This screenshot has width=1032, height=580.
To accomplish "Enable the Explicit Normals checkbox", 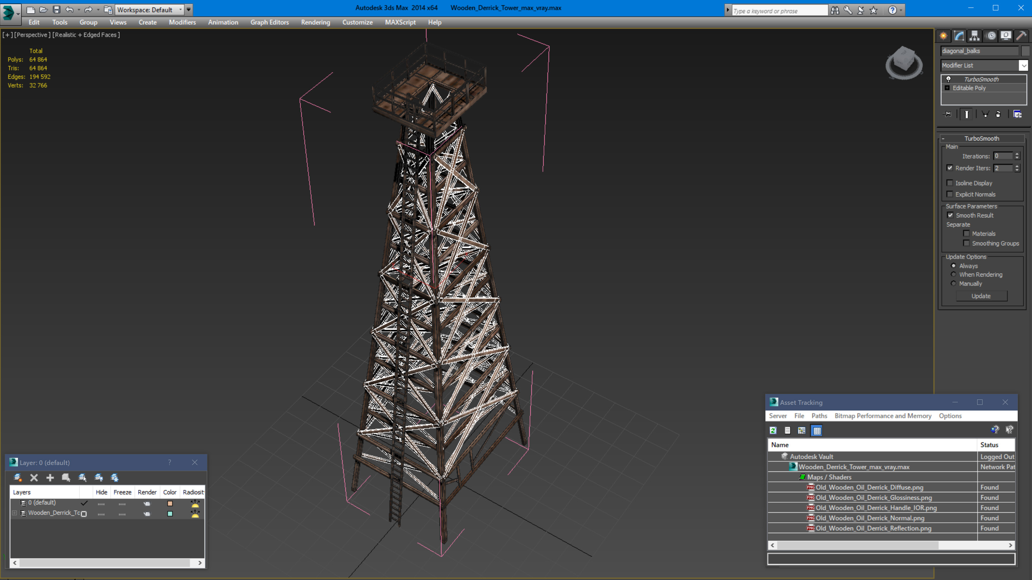I will [950, 194].
